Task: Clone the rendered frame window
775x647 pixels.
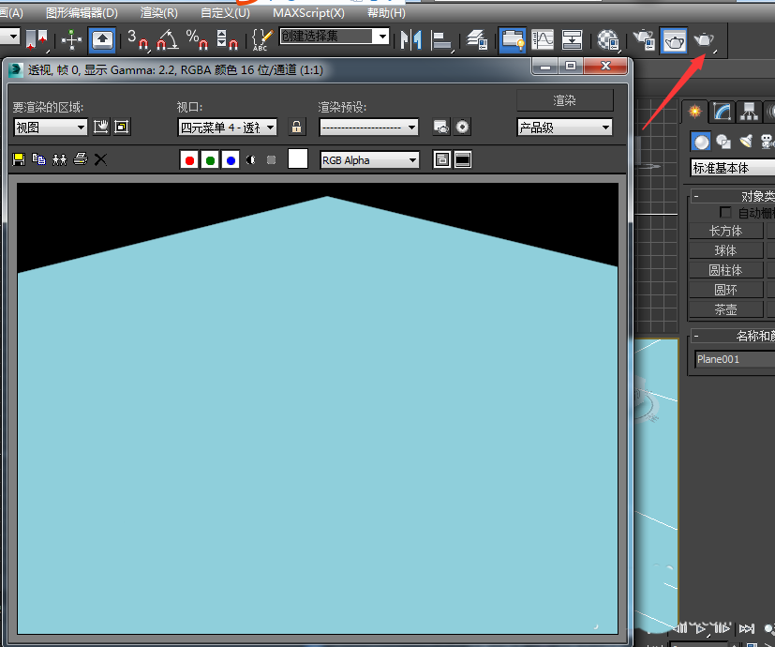Action: (59, 159)
